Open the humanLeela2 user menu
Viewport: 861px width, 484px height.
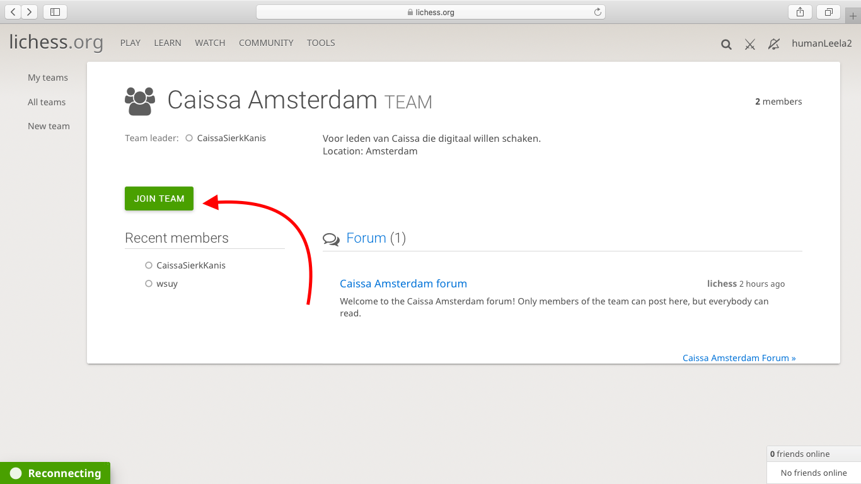pos(822,43)
